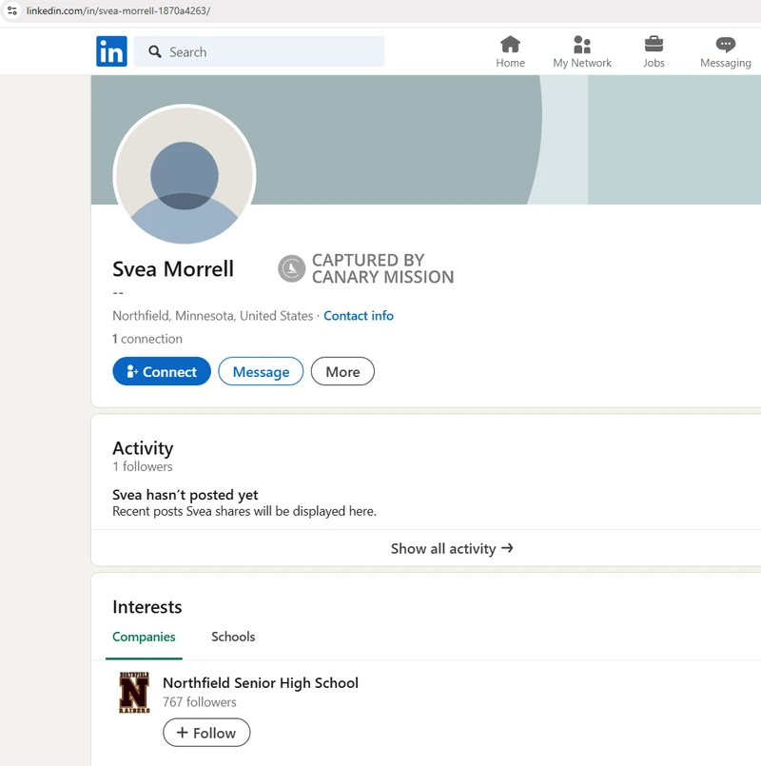This screenshot has height=766, width=761.
Task: Click the Activity section heading
Action: [x=143, y=448]
